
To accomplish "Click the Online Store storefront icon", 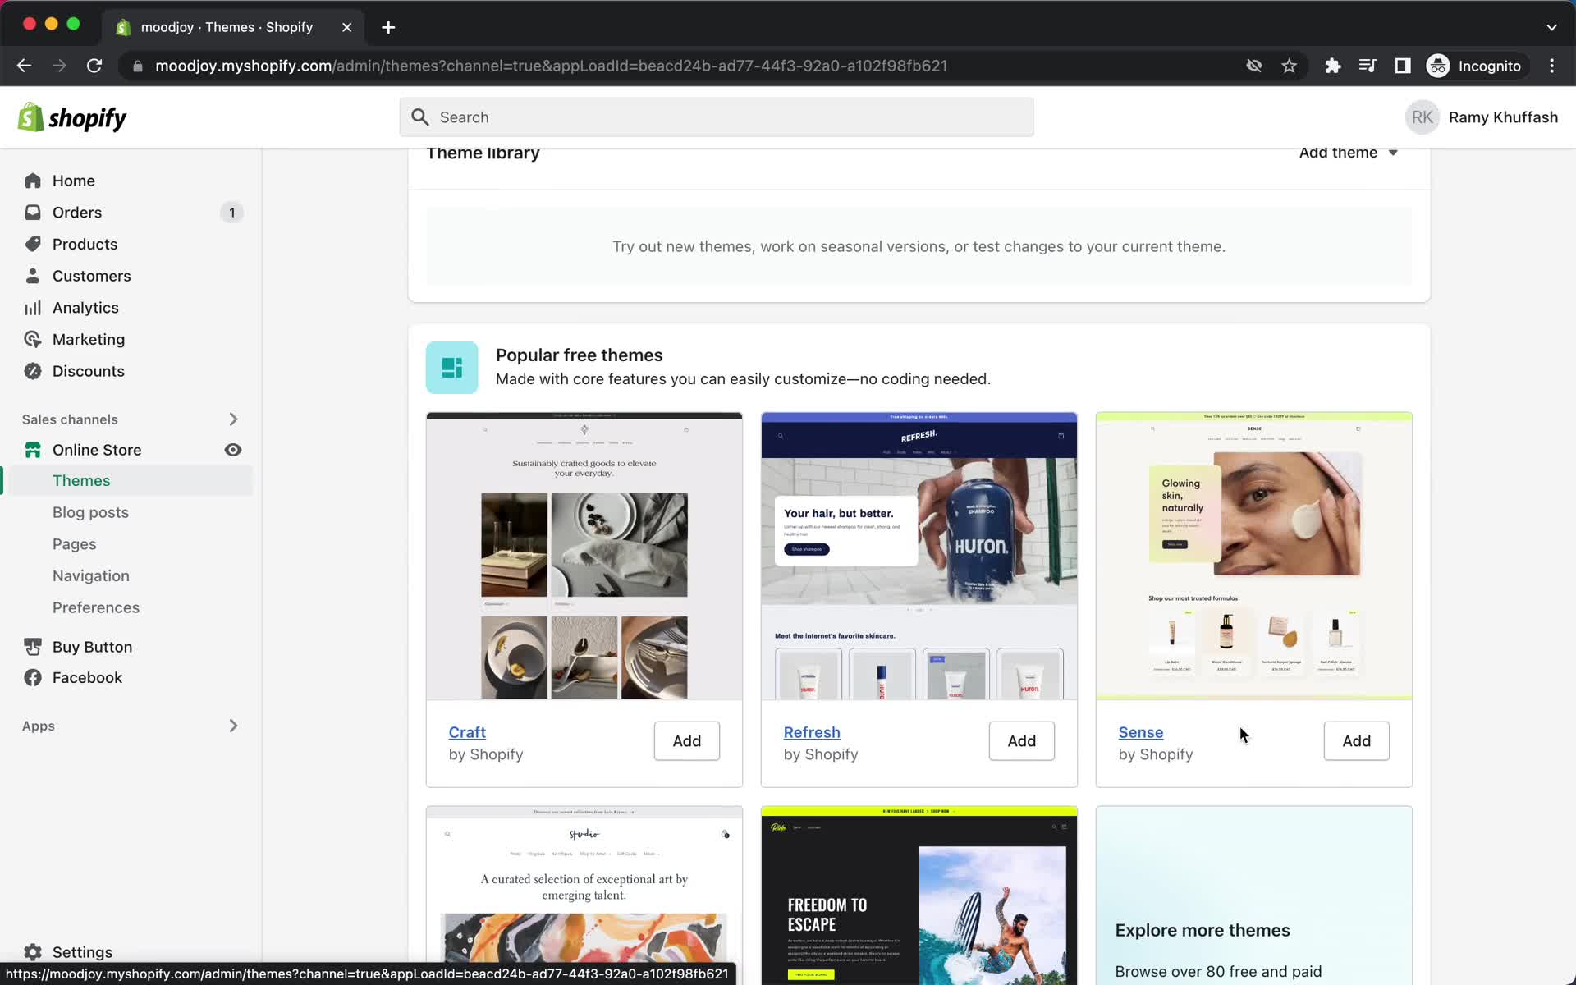I will click(x=33, y=450).
